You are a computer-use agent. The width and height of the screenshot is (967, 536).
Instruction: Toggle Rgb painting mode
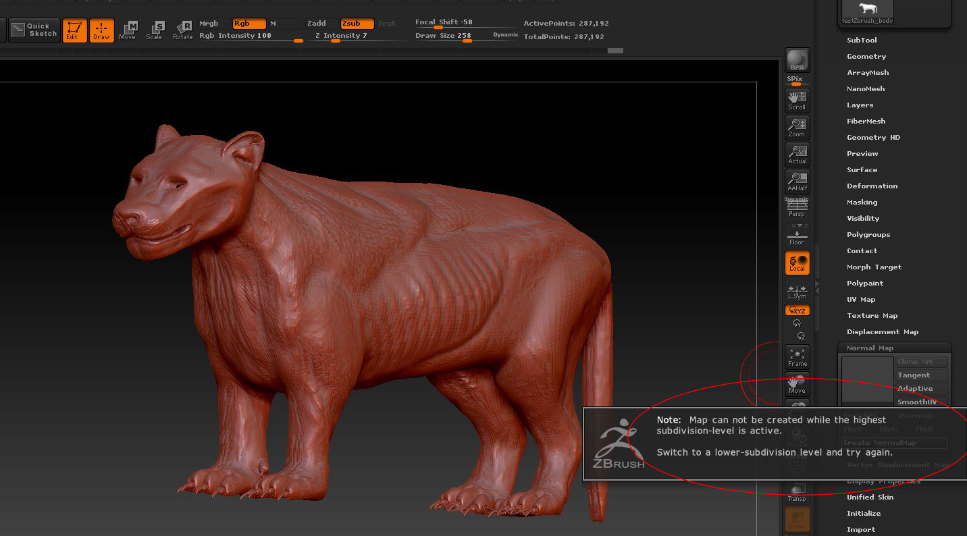point(249,24)
